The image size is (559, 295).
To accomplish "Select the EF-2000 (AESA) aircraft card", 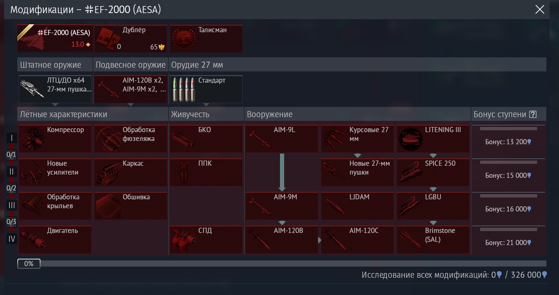I will coord(55,38).
